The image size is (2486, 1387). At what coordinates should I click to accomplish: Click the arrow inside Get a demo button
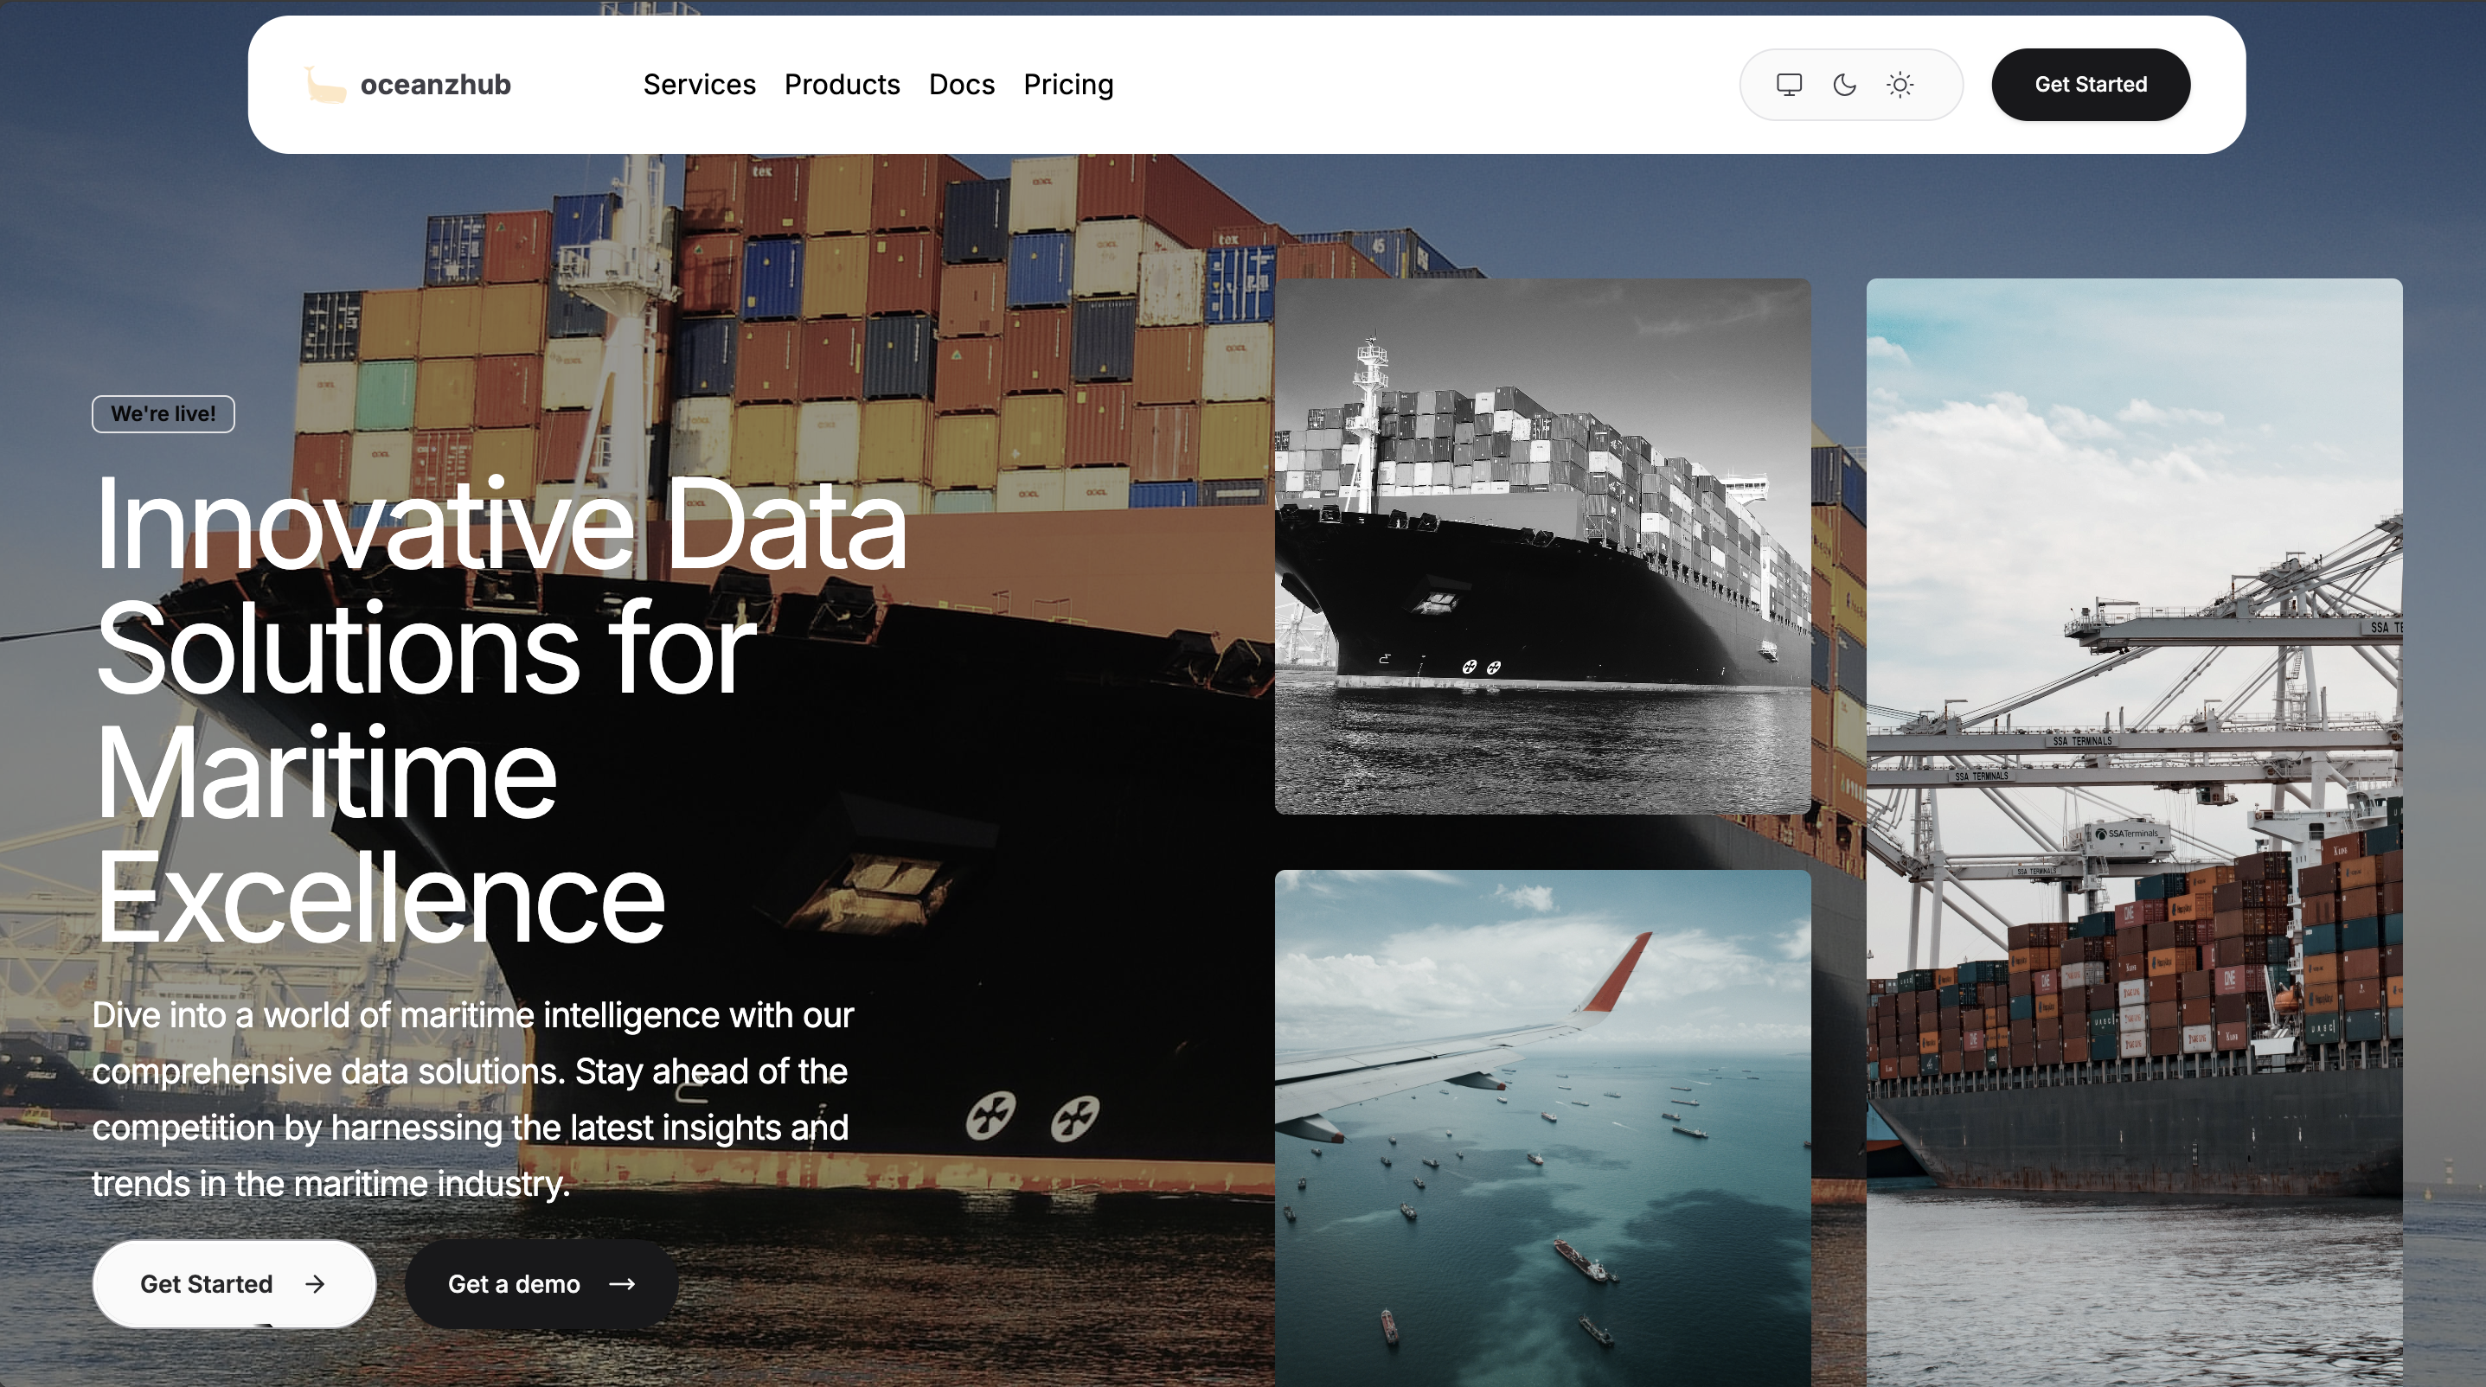pos(625,1283)
